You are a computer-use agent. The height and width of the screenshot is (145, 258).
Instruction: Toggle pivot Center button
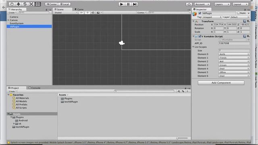coord(52,4)
